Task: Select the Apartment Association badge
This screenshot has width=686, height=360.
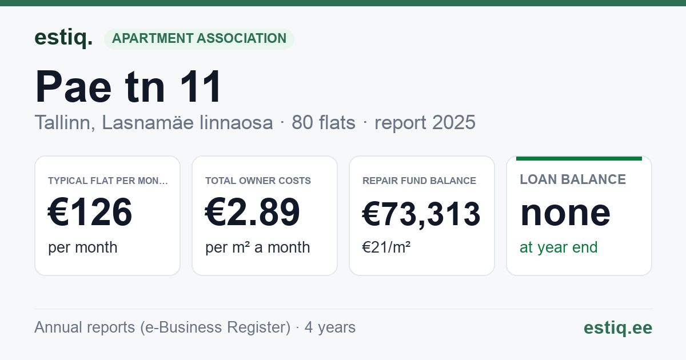Action: click(x=199, y=39)
